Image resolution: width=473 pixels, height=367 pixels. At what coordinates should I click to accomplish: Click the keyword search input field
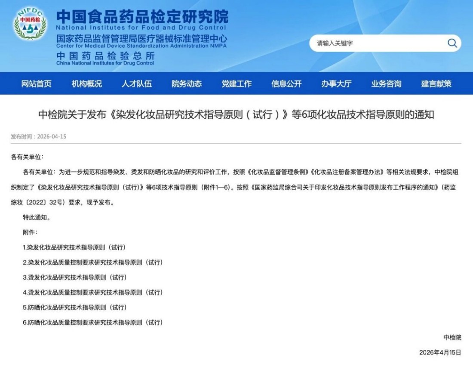[x=374, y=43]
